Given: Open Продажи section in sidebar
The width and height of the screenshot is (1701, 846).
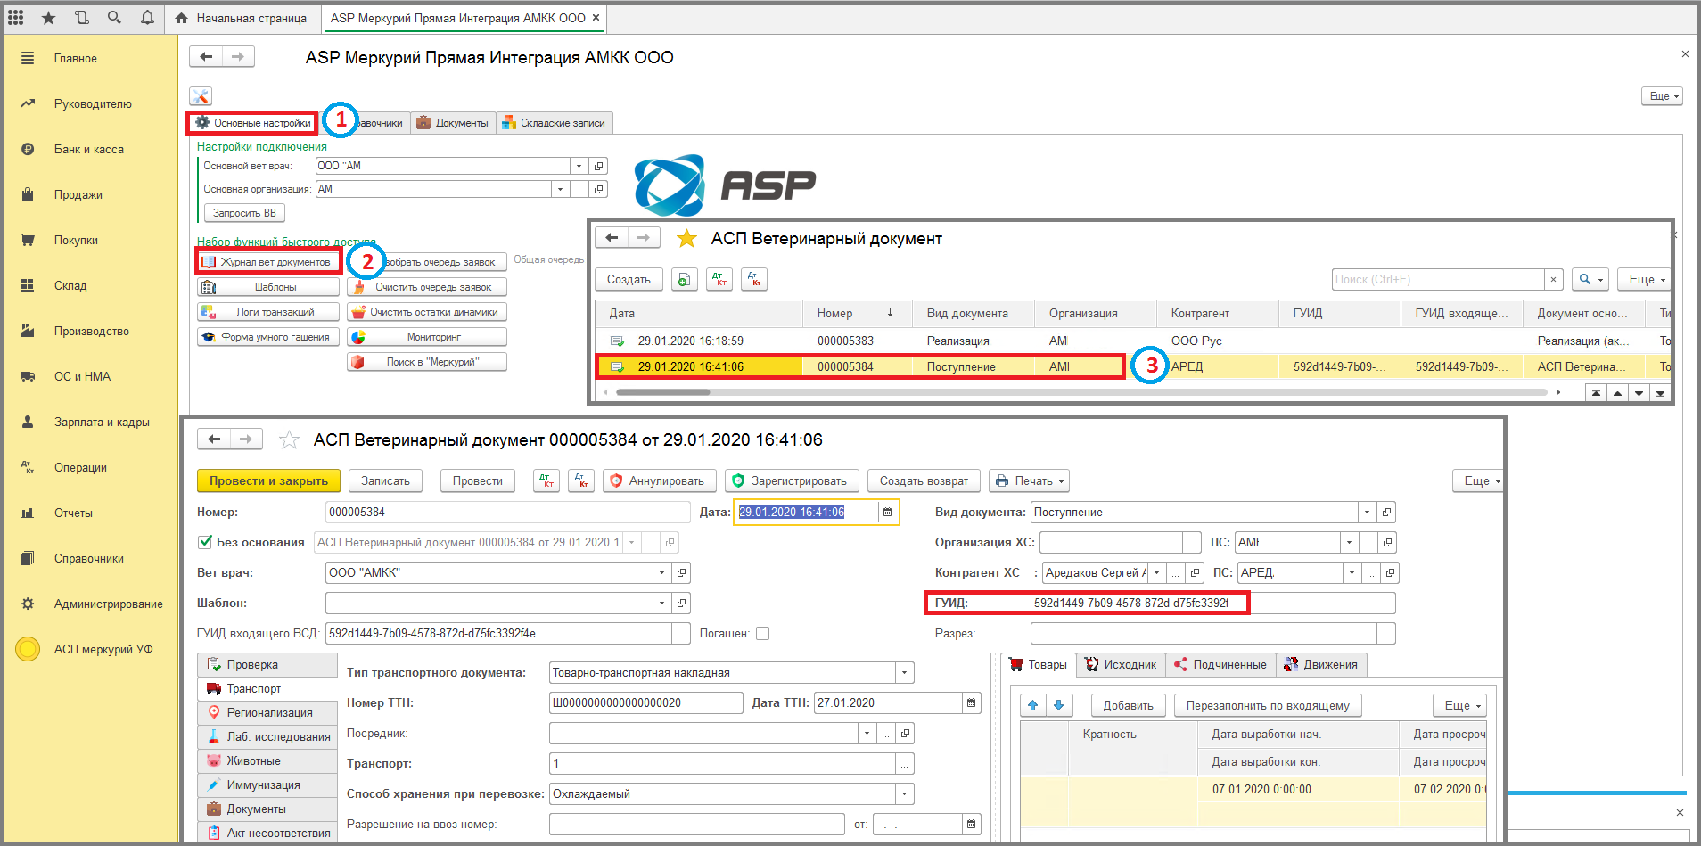Looking at the screenshot, I should [x=78, y=194].
